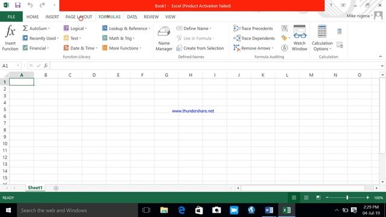Screen dimensions: 386x217
Task: Switch to the DATA tab
Action: point(131,17)
